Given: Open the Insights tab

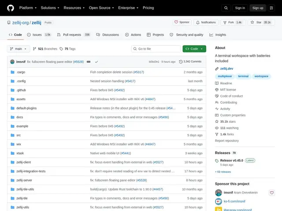Looking at the screenshot, I should pyautogui.click(x=218, y=35).
